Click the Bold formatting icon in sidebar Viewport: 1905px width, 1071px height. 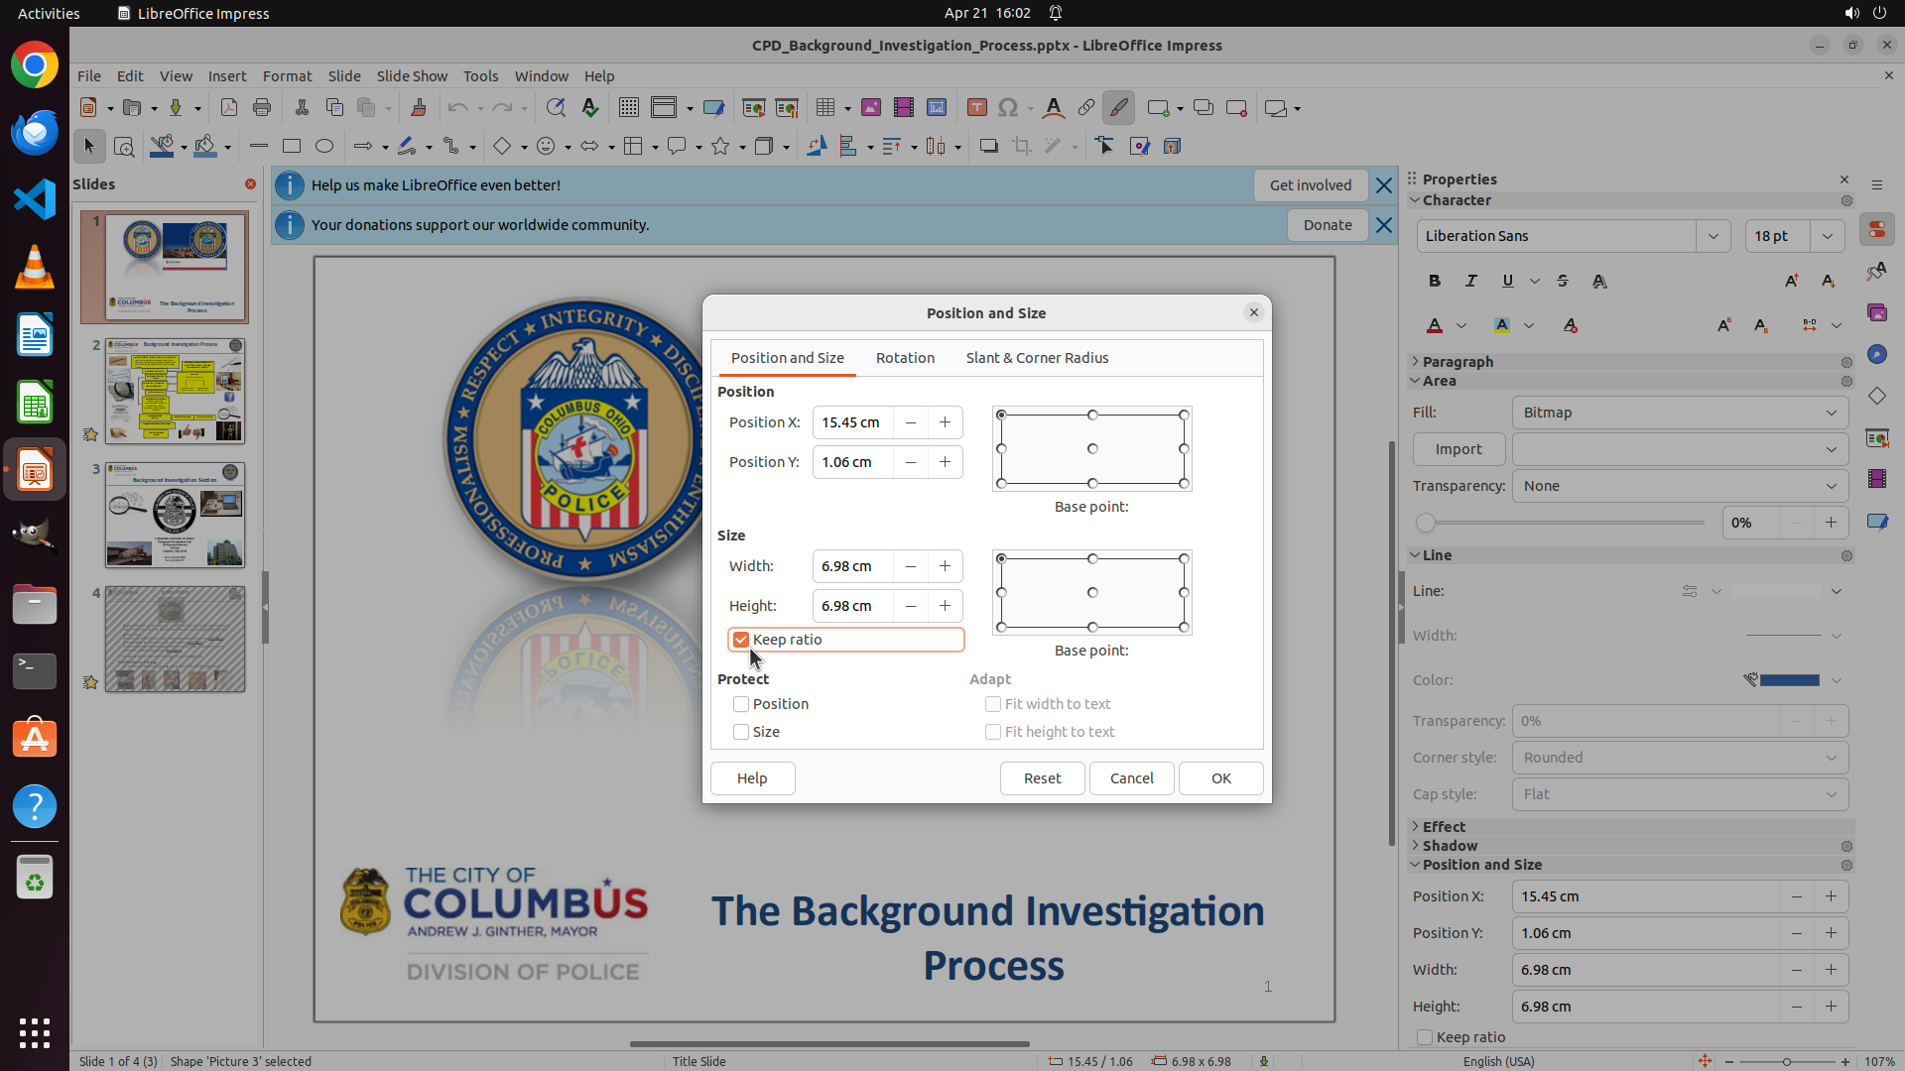(1435, 282)
